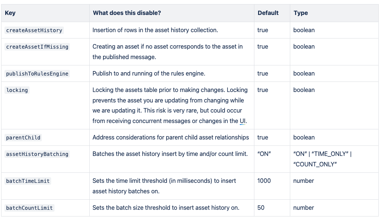Click the "What does this disable?" header

[127, 13]
